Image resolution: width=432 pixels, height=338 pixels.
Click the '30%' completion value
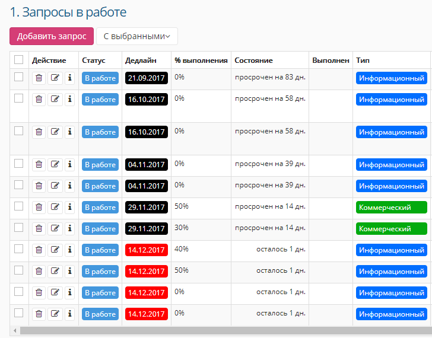pos(182,228)
